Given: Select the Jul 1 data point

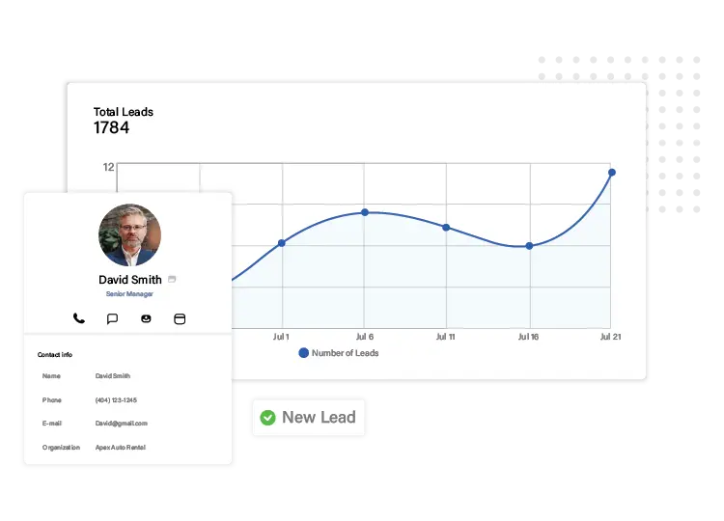Looking at the screenshot, I should click(x=282, y=243).
